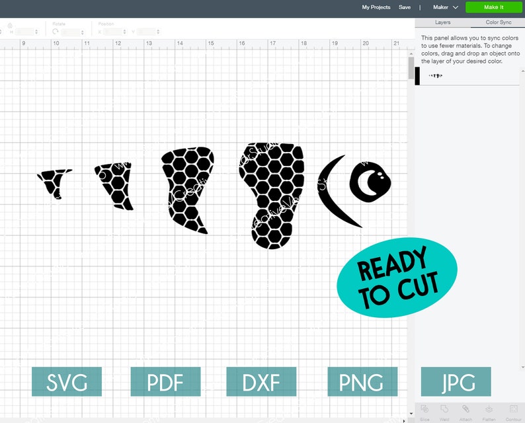Select the third medium honeycomb shape

click(x=188, y=189)
